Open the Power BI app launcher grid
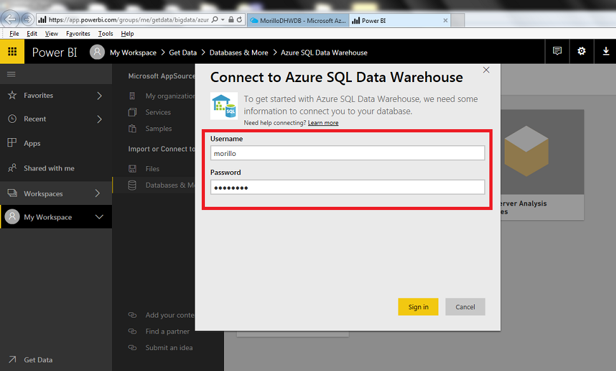Image resolution: width=616 pixels, height=371 pixels. pyautogui.click(x=12, y=52)
